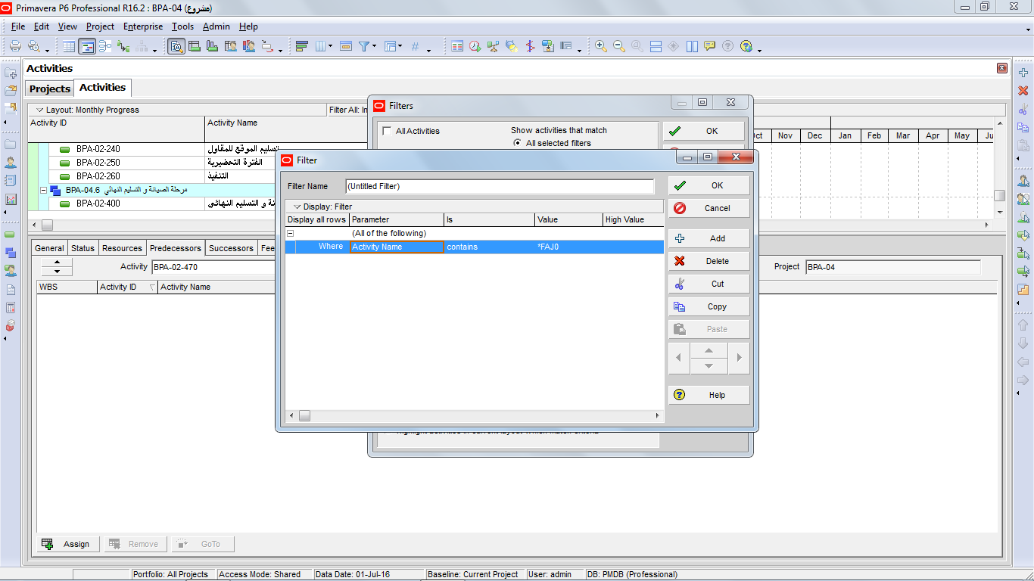Collapse the '(All of the following)' group
The image size is (1034, 581).
(290, 234)
